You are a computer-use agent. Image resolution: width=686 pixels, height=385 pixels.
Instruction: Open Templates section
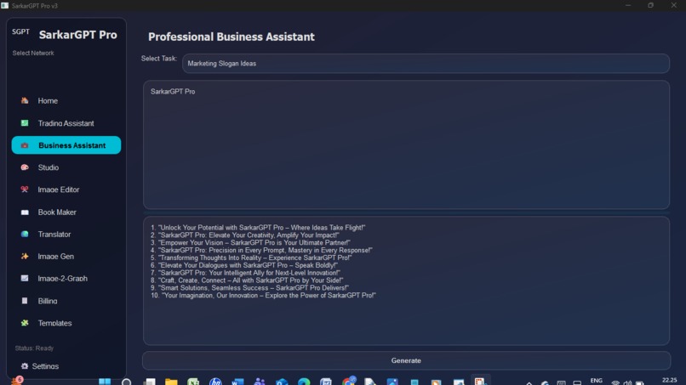(x=54, y=323)
